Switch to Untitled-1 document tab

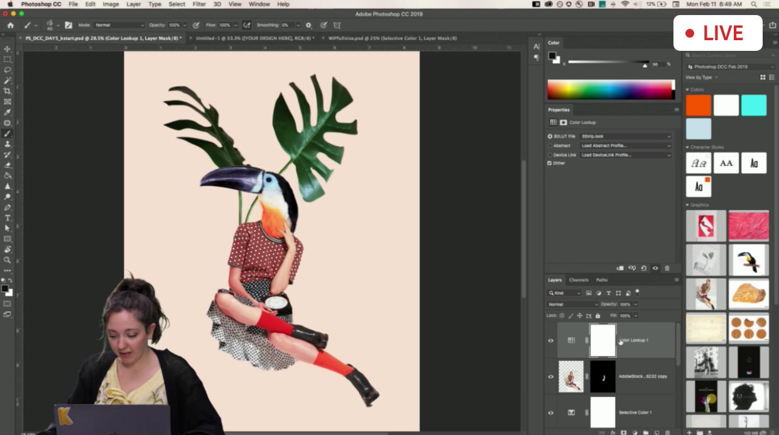pos(255,38)
